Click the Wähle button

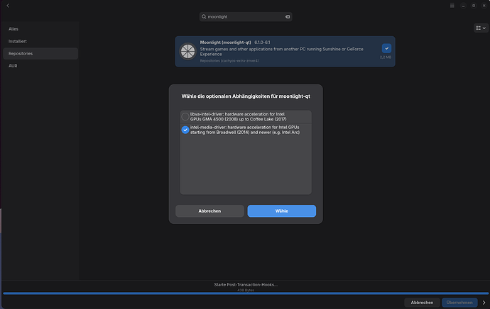(x=281, y=211)
